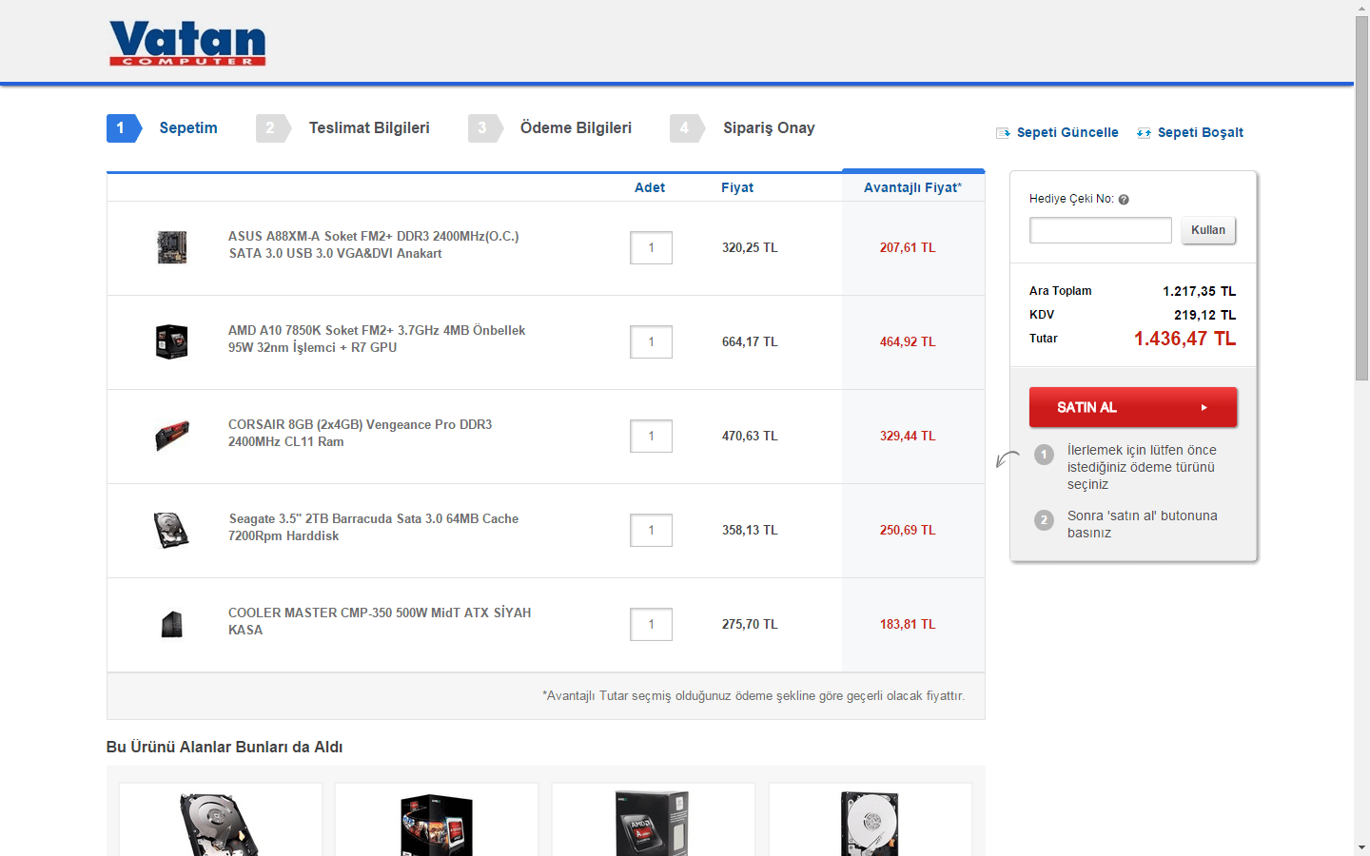The height and width of the screenshot is (856, 1370).
Task: Click the KDV 219,12 TL value
Action: click(1204, 316)
